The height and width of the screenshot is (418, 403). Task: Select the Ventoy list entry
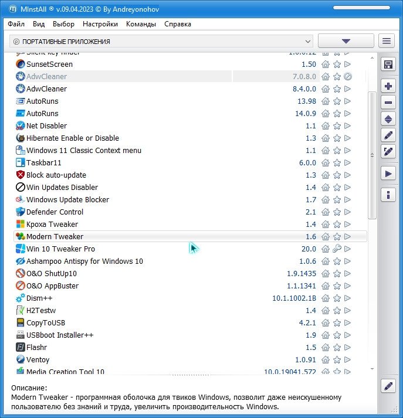click(x=190, y=359)
